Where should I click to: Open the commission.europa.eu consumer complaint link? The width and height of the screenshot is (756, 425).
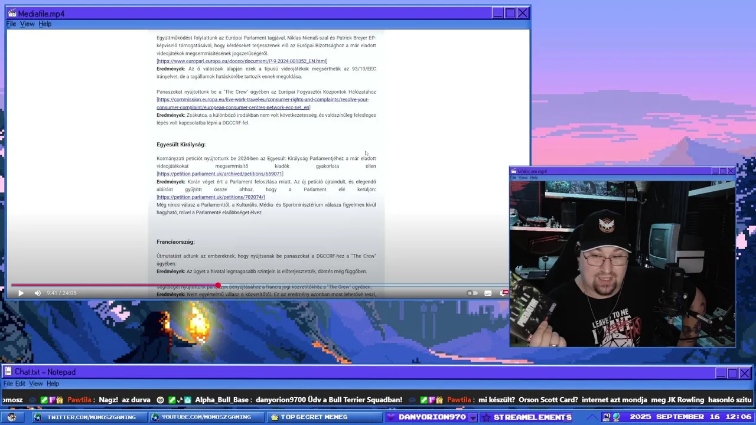(x=262, y=103)
